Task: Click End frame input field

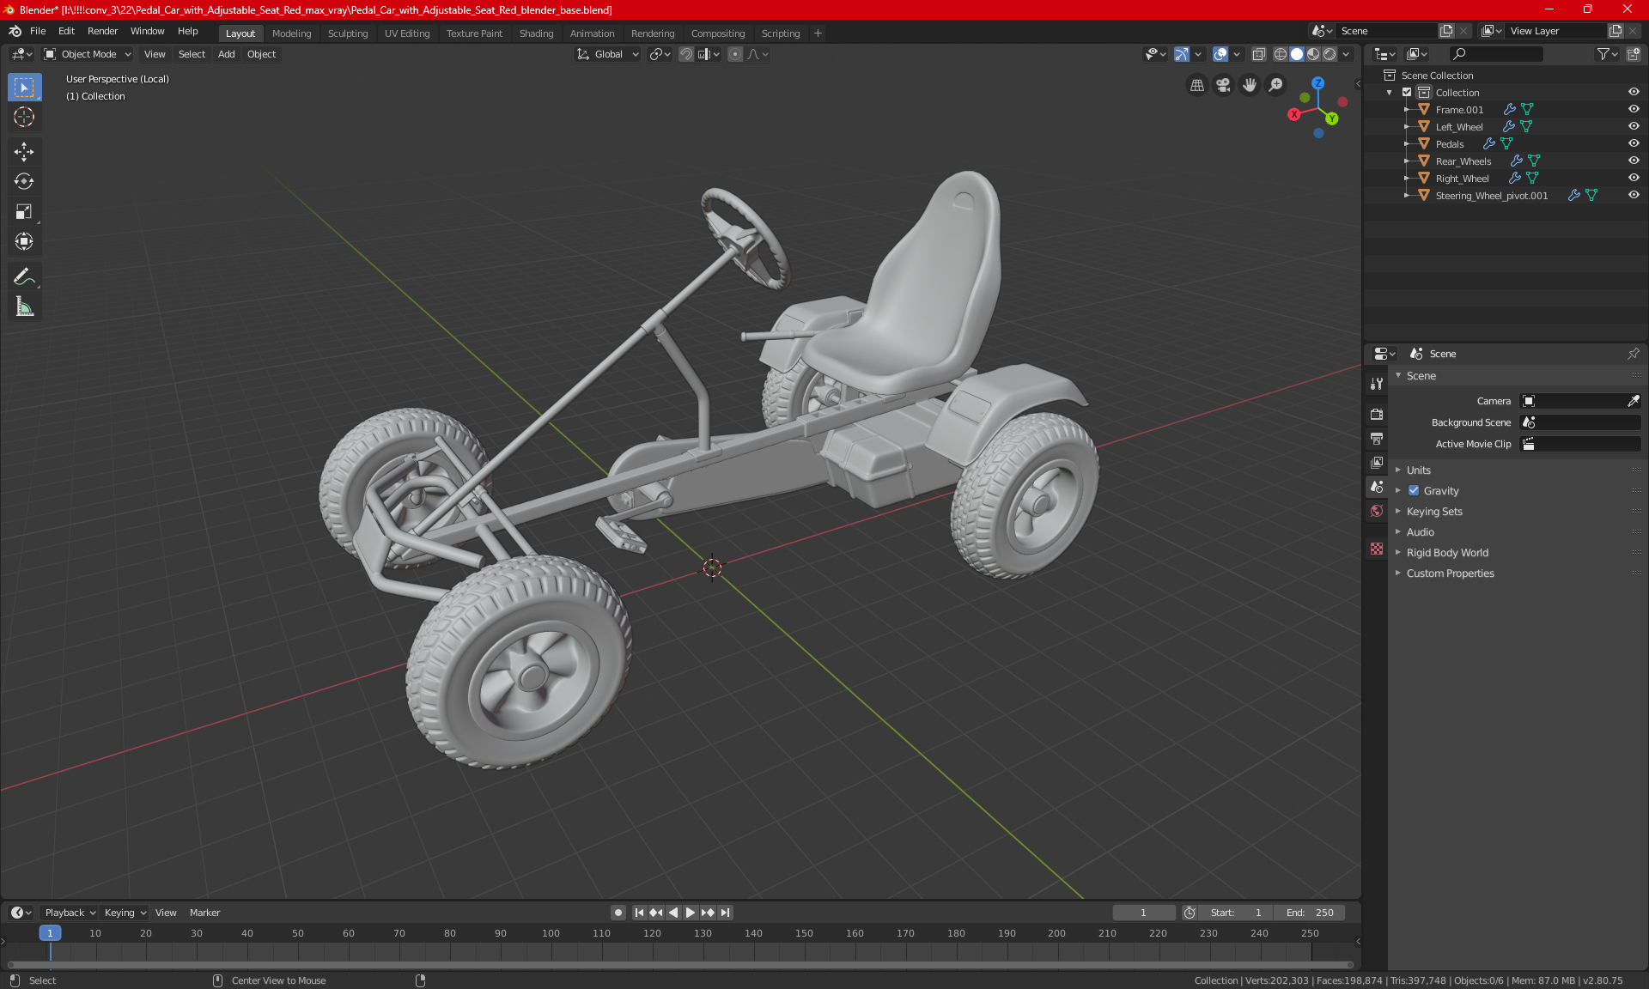Action: click(1312, 911)
